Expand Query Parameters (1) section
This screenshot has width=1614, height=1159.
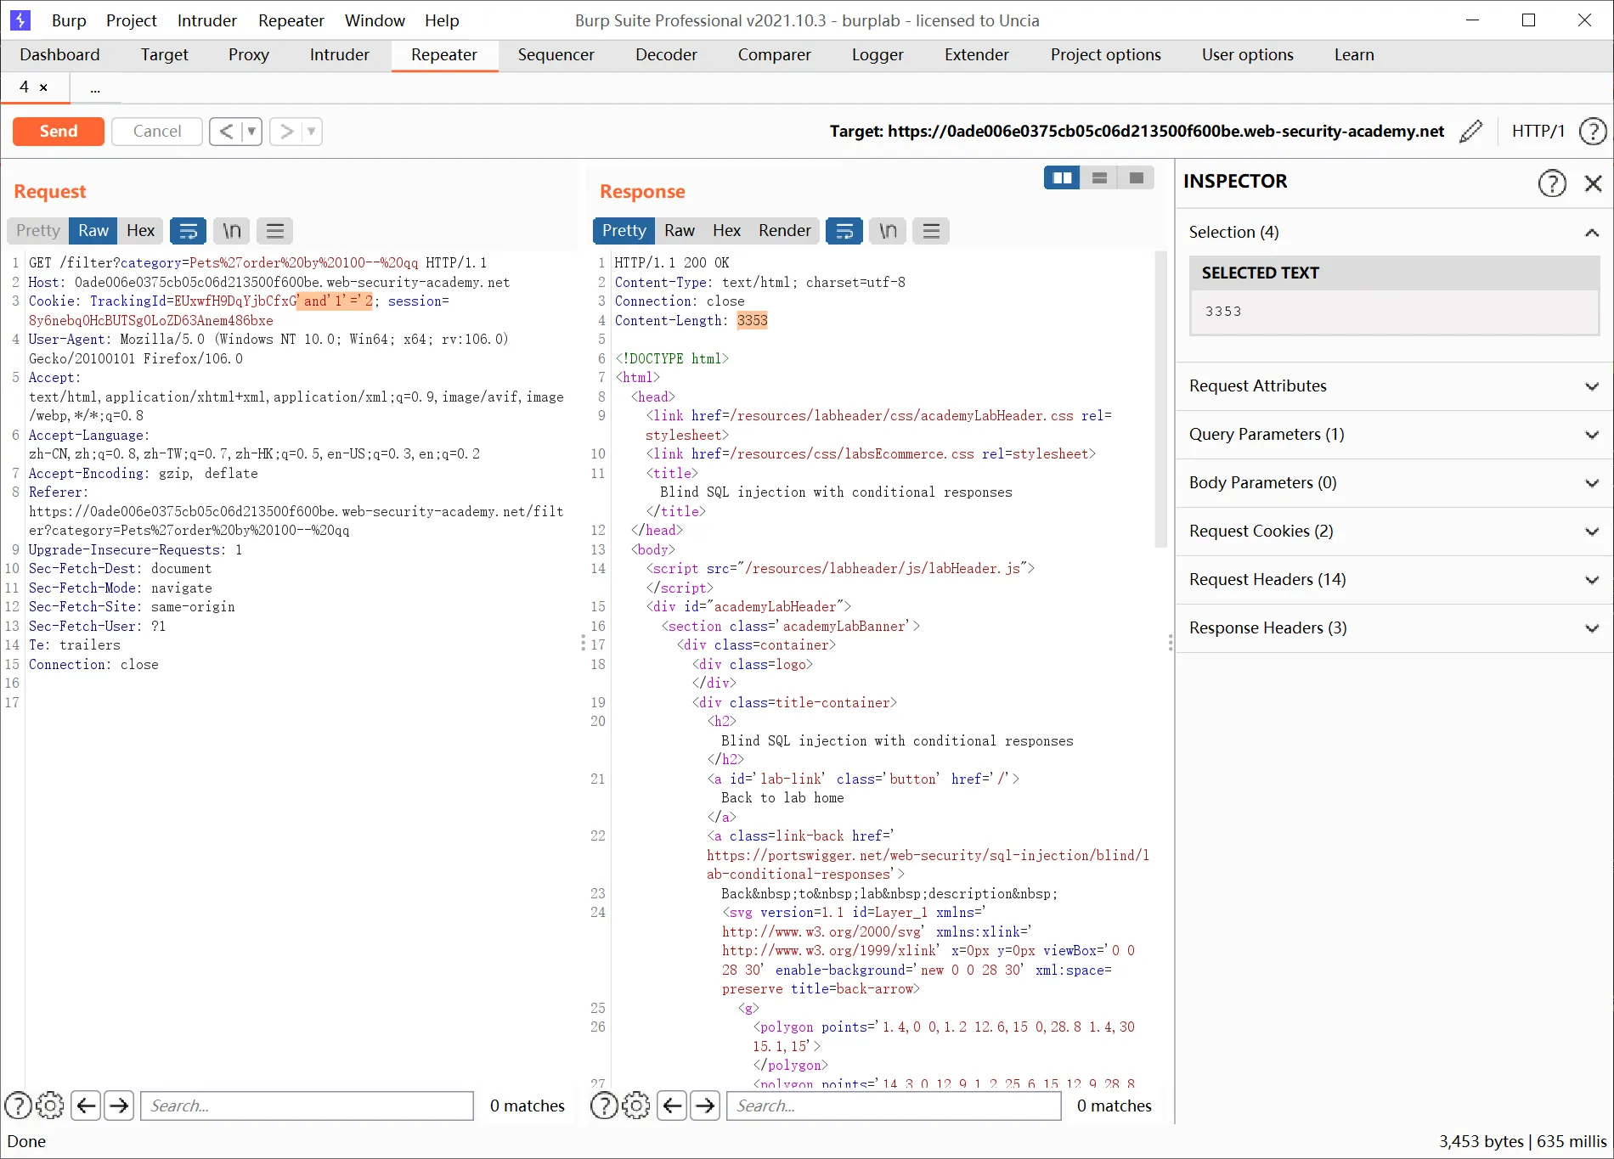[1395, 435]
